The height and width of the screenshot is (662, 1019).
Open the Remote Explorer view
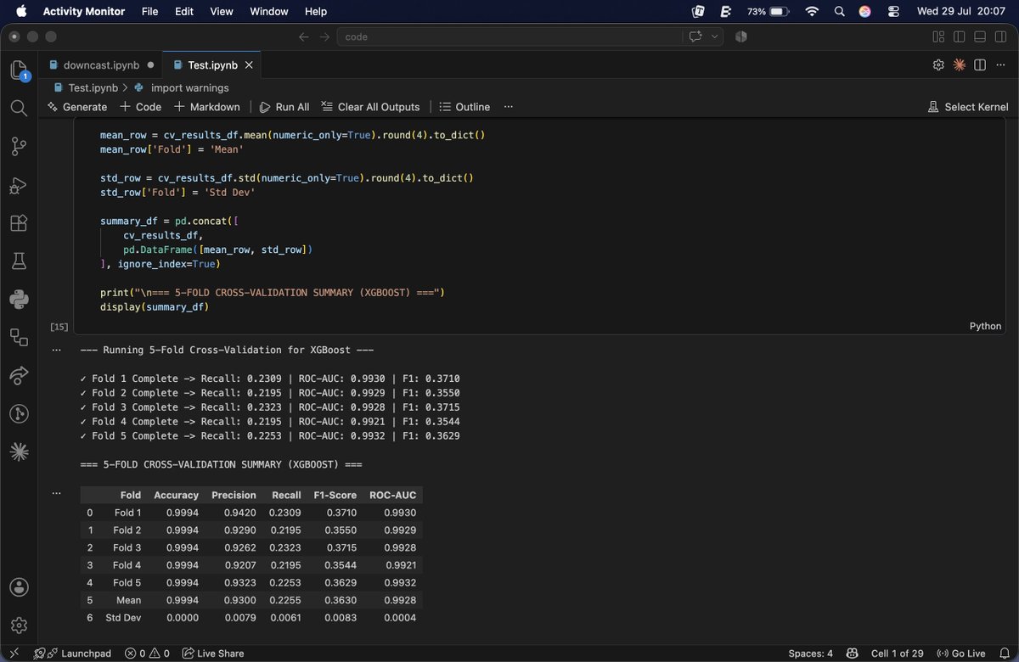tap(19, 337)
